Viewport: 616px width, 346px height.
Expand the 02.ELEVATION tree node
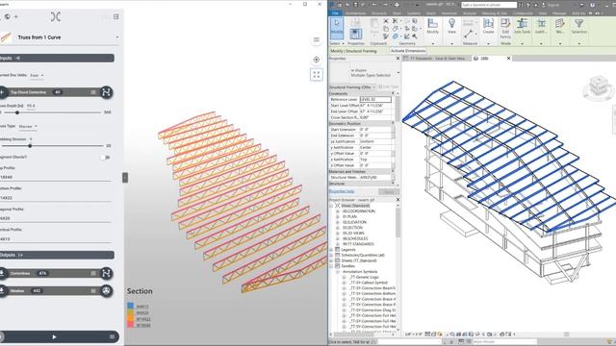[338, 222]
